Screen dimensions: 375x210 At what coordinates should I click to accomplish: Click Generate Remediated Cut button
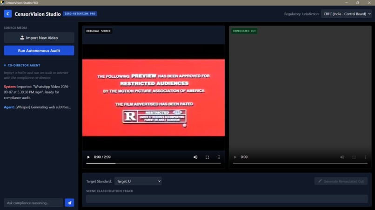coord(341,181)
